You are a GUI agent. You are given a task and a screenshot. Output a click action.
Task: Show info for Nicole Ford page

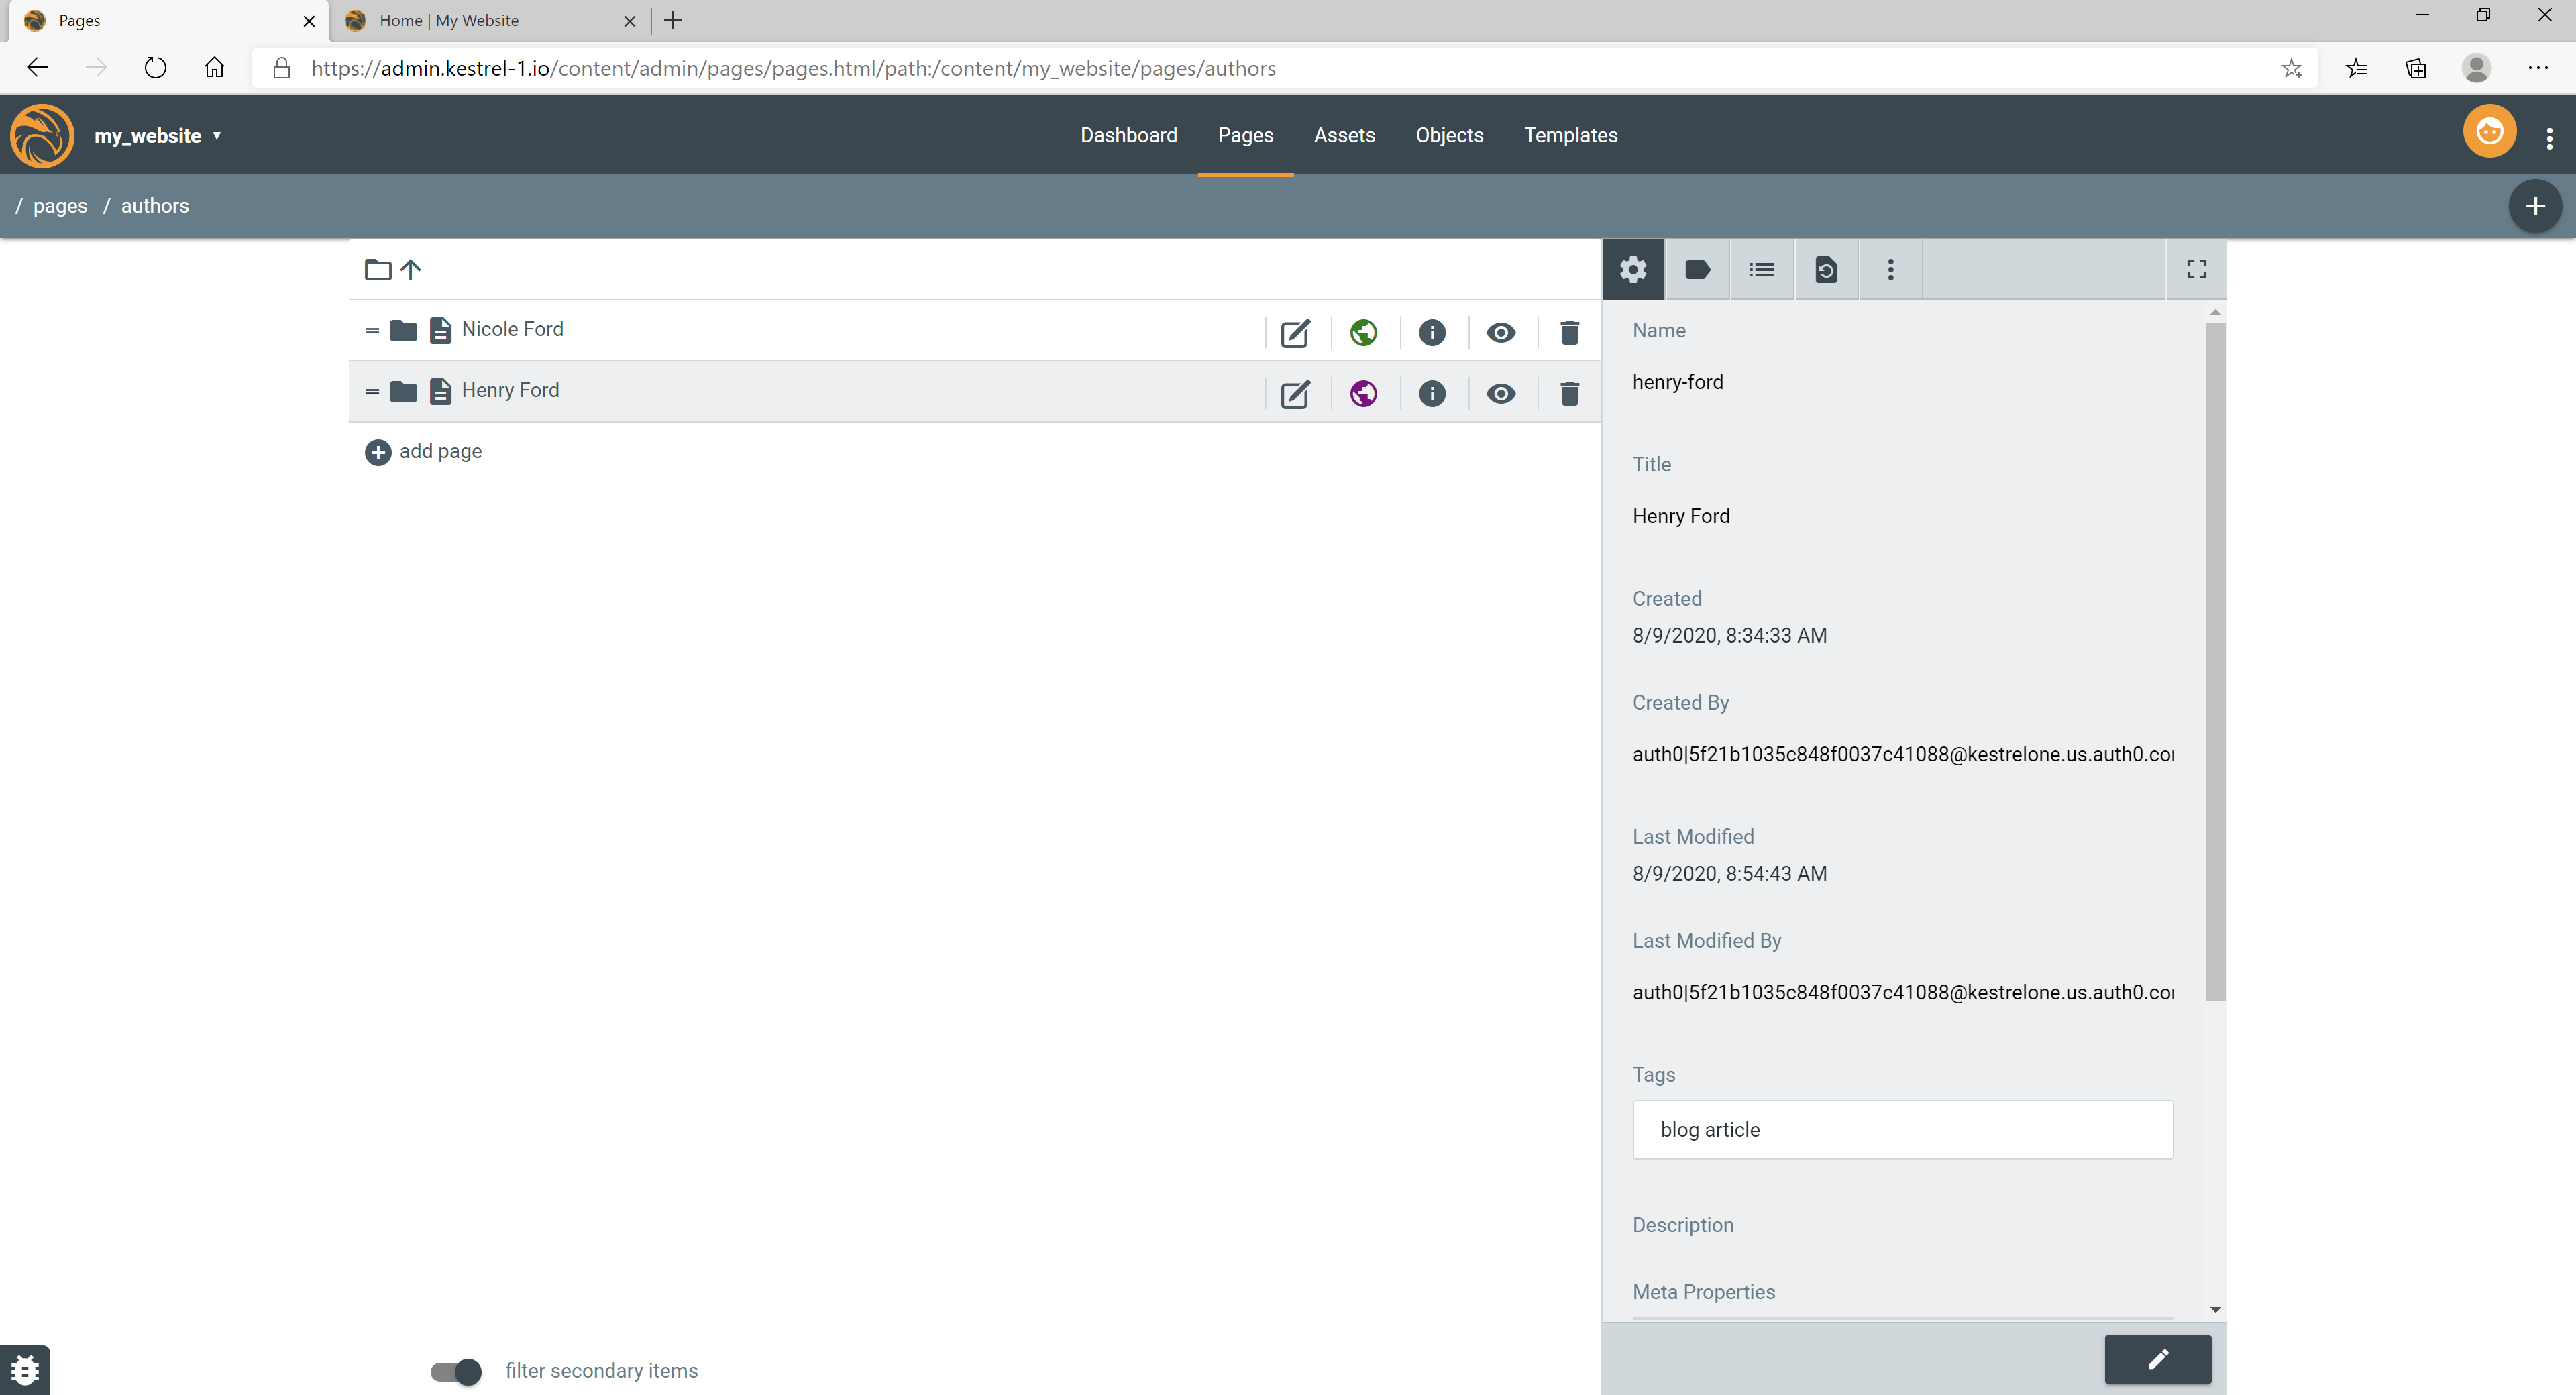(1432, 333)
